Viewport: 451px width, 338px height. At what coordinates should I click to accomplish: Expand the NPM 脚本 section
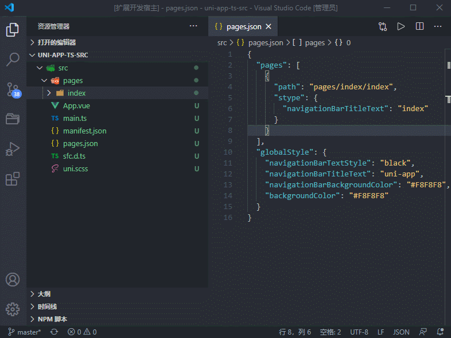pos(118,319)
